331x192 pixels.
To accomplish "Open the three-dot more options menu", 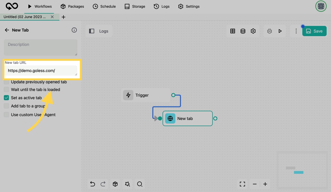I will pos(296,31).
